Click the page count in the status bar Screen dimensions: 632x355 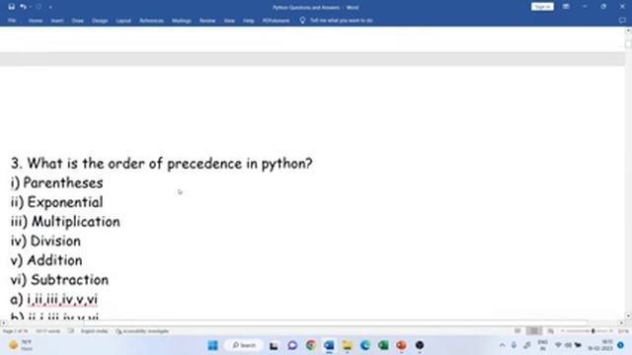(15, 331)
